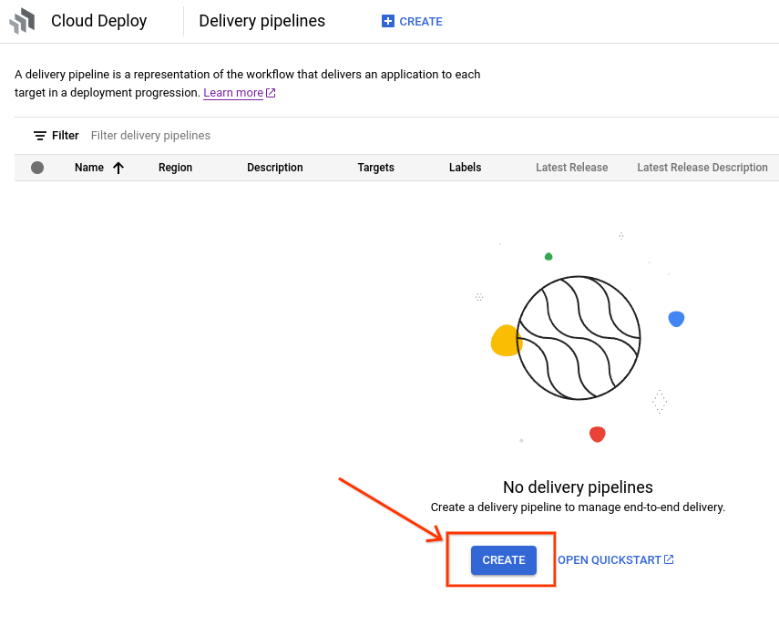Select the Filter funnel icon
The height and width of the screenshot is (625, 779).
point(40,135)
